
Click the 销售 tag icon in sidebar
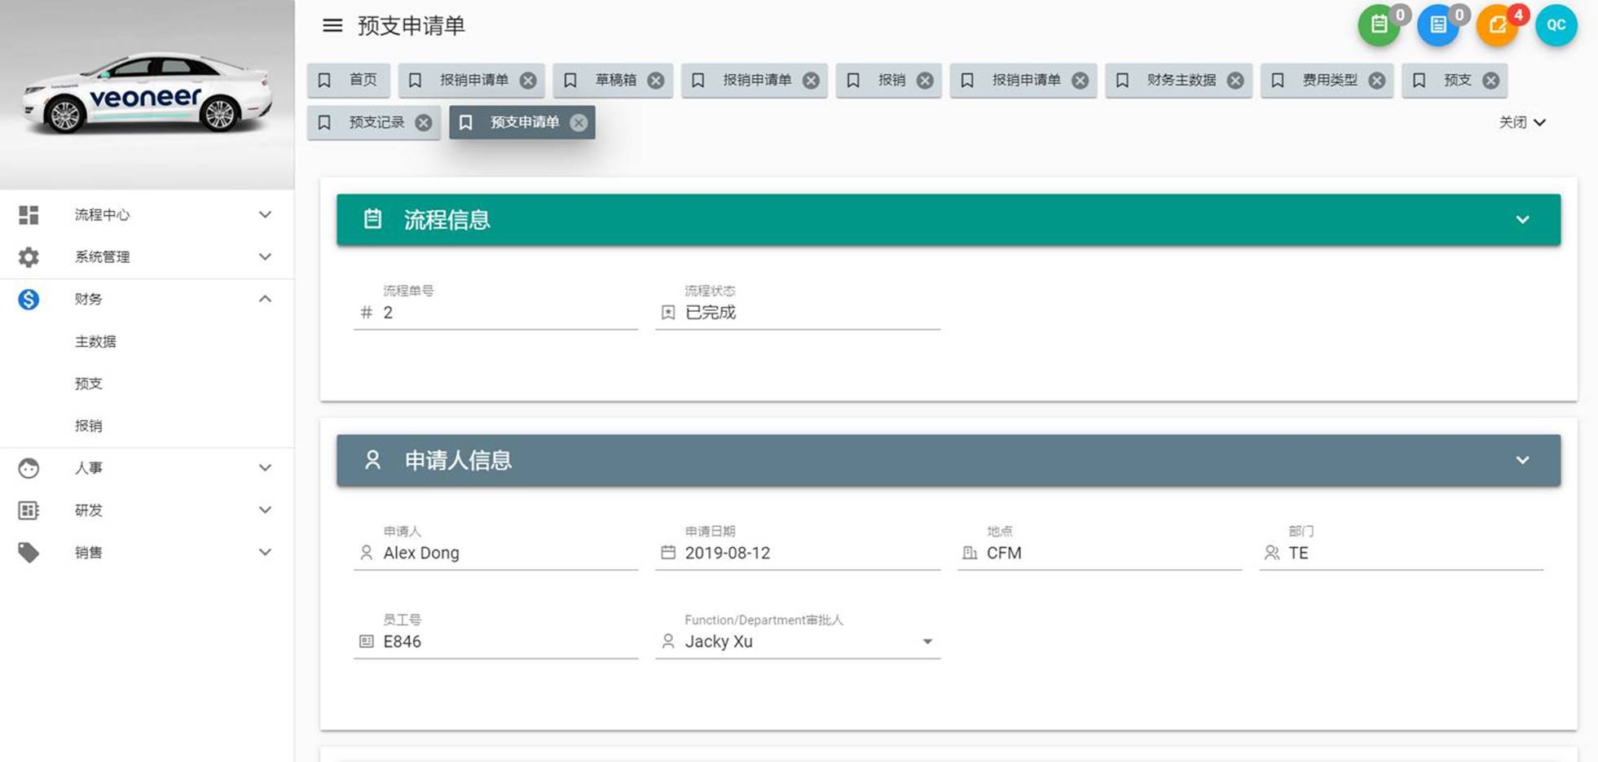29,553
